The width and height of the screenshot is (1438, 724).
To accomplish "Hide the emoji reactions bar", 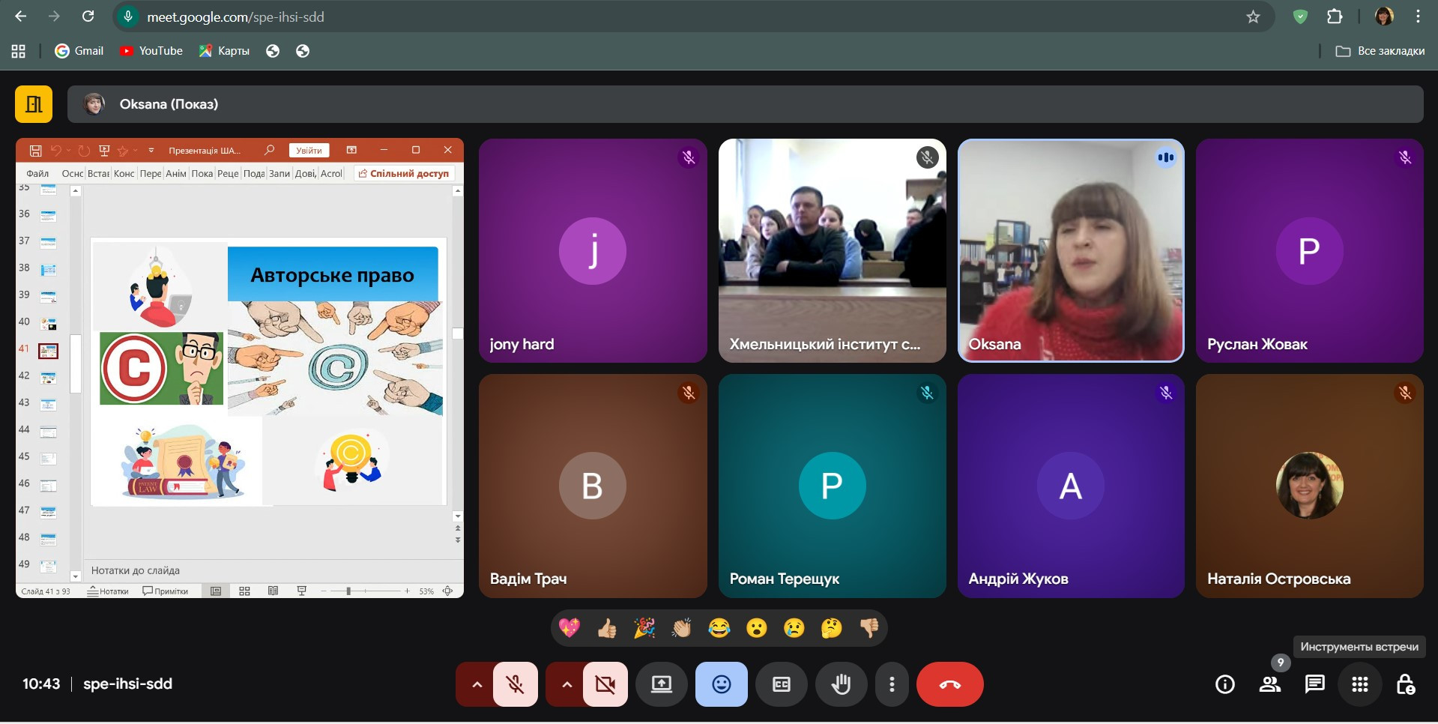I will [x=721, y=684].
